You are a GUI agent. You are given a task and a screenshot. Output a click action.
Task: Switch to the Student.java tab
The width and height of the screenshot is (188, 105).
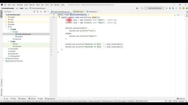pos(93,12)
